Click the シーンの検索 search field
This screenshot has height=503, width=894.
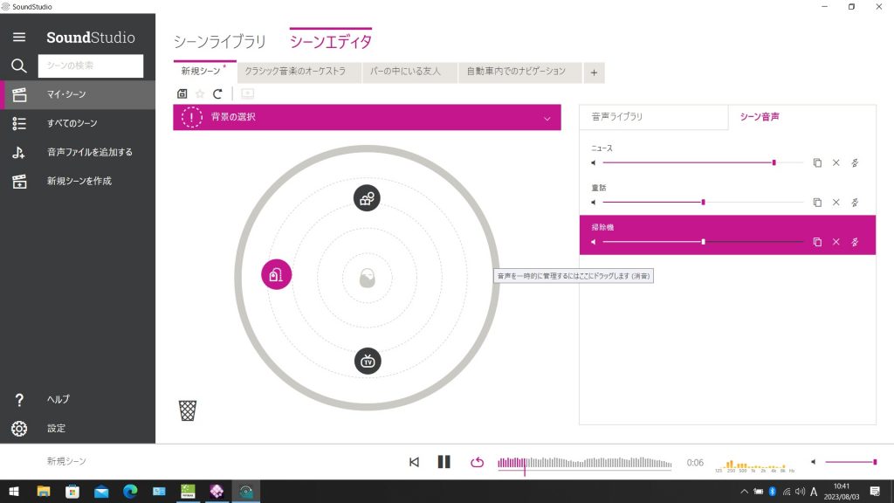pyautogui.click(x=91, y=65)
